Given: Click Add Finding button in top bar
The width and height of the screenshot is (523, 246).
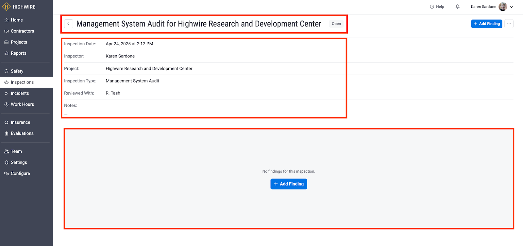Looking at the screenshot, I should tap(487, 24).
